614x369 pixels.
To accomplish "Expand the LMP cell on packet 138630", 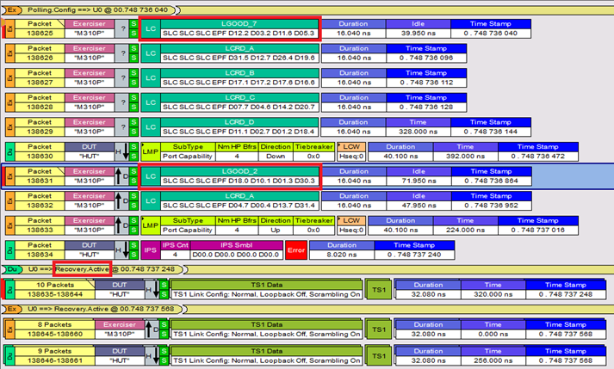I will coord(151,152).
